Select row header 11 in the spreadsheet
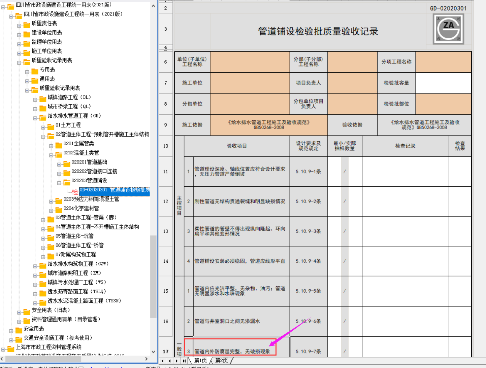Viewport: 486px width, 368px height. coord(165,172)
